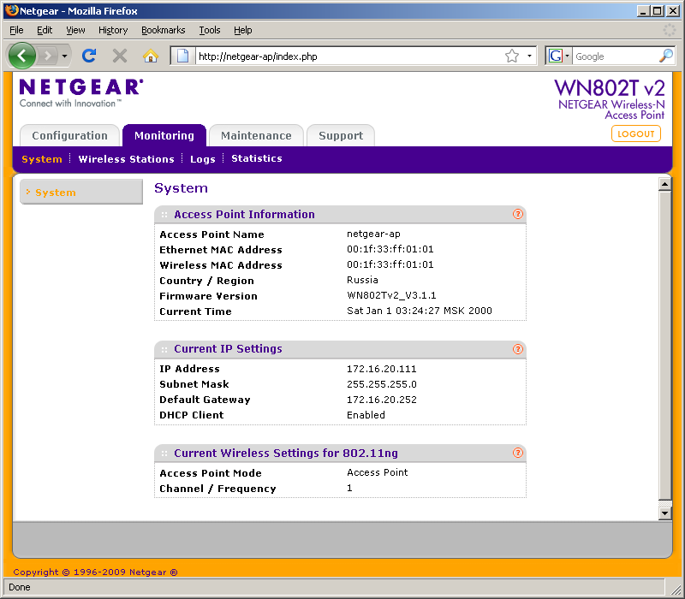
Task: Open the Edit menu
Action: [x=45, y=30]
